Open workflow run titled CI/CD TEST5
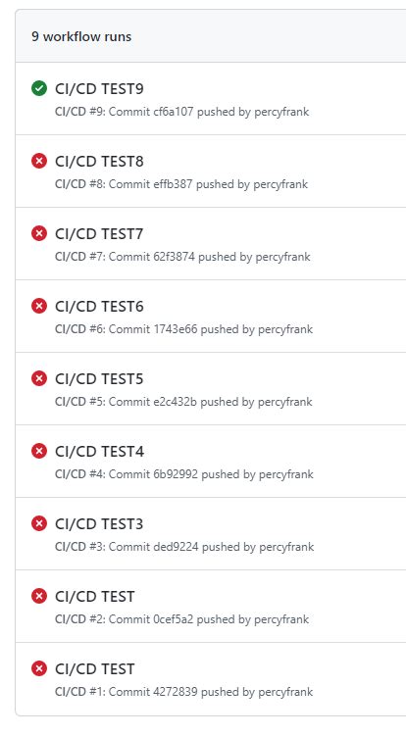Image resolution: width=406 pixels, height=736 pixels. tap(99, 379)
